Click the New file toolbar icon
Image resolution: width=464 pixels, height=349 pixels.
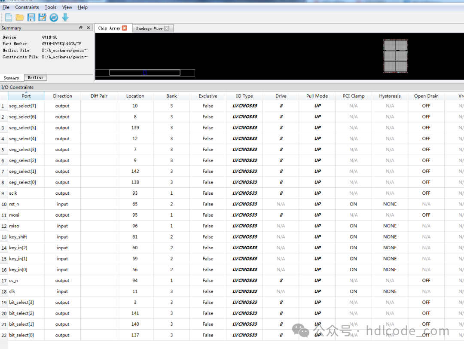(9, 18)
